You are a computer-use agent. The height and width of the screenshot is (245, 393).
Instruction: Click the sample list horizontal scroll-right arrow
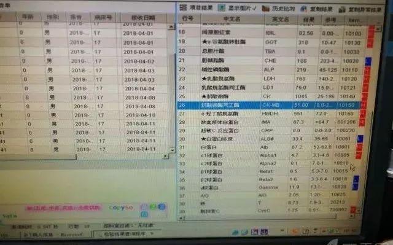tap(165, 156)
